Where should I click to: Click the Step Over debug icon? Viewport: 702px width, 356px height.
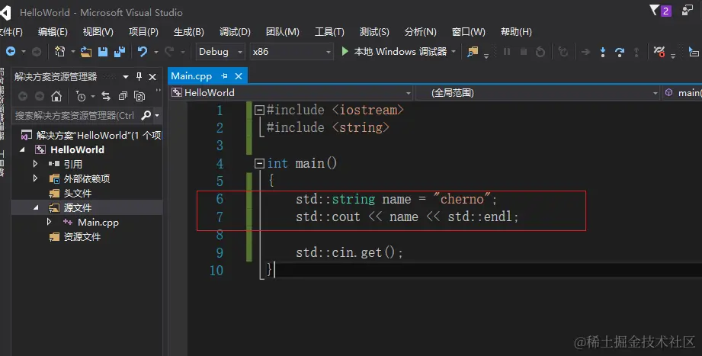tap(619, 52)
